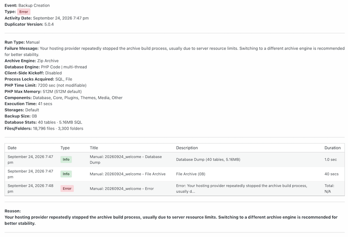Click the bold reason paragraph below the Reason heading
The width and height of the screenshot is (348, 237).
coord(171,221)
